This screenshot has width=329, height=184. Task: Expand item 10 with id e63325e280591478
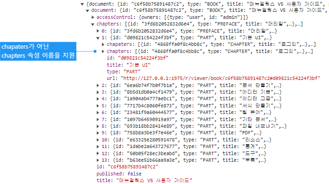click(98, 140)
